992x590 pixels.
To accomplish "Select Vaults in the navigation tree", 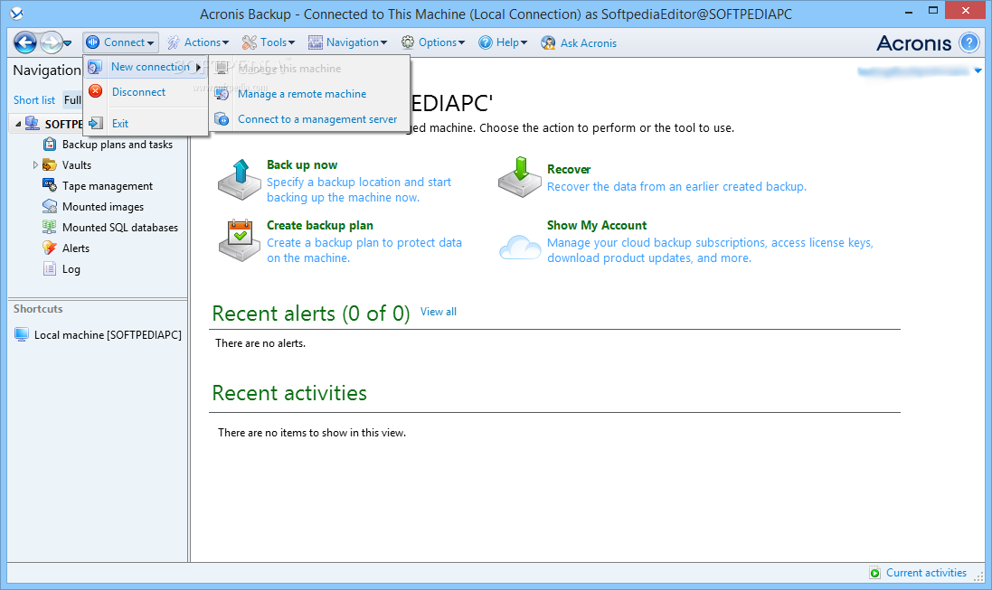I will pyautogui.click(x=77, y=165).
